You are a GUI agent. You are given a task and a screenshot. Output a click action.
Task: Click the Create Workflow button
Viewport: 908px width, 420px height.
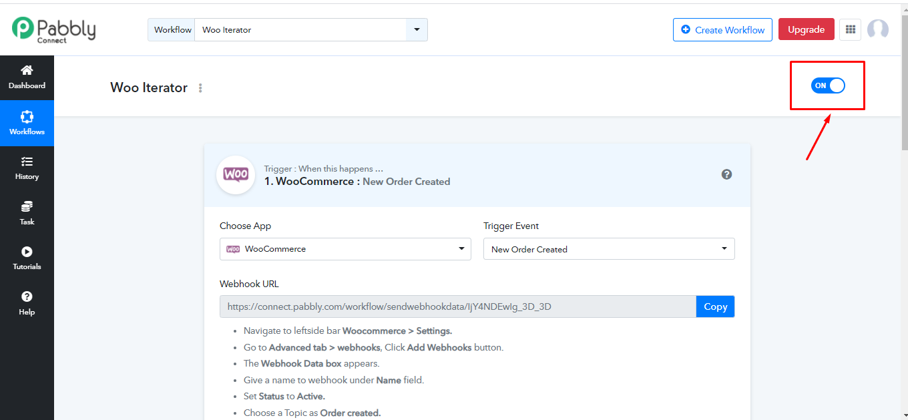[722, 29]
